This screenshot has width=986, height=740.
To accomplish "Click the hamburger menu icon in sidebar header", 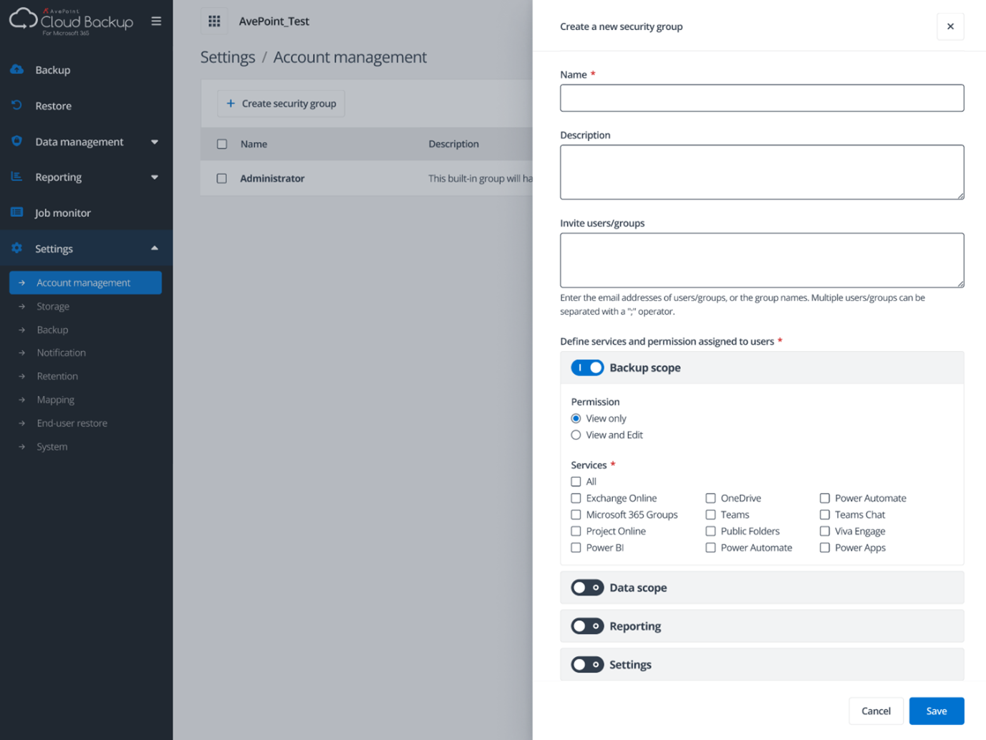I will (x=156, y=21).
